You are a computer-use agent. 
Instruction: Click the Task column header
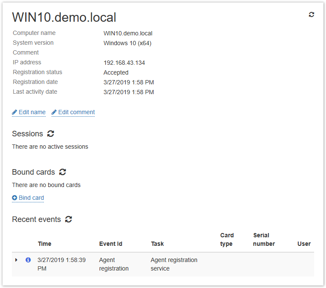157,244
